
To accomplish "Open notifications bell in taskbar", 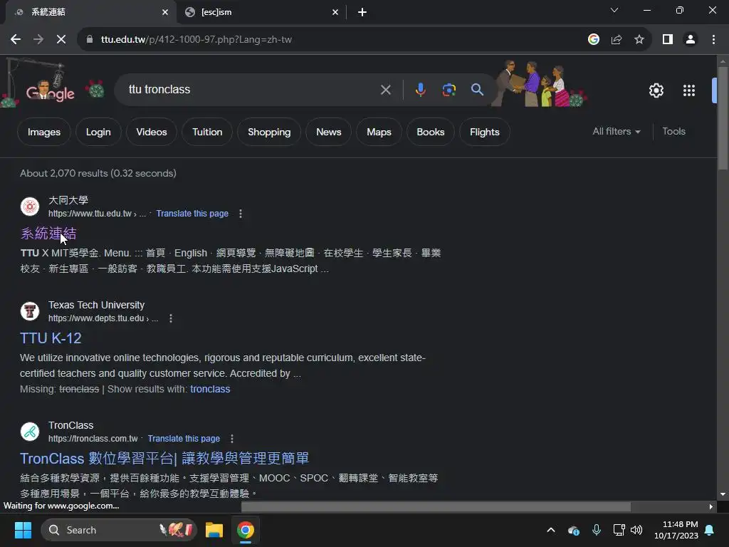I will pos(710,530).
